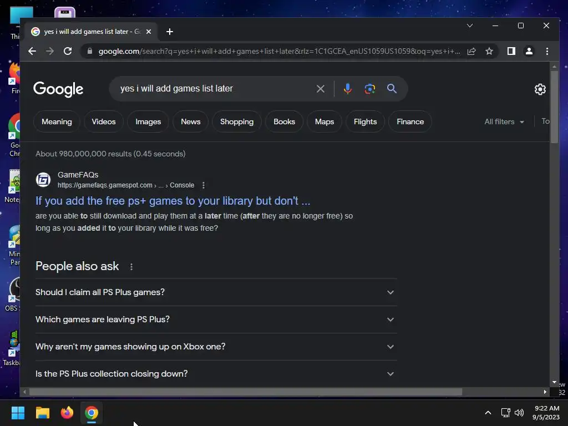The width and height of the screenshot is (568, 426).
Task: Click the forward navigation arrow
Action: [49, 51]
